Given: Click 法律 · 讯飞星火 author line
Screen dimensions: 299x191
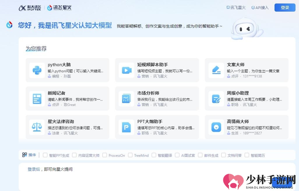Looking at the screenshot, I should [63, 133].
